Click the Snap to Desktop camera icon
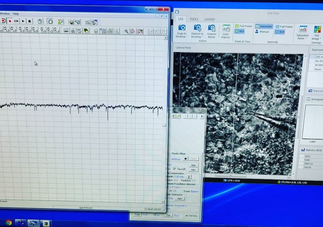Image resolution: width=323 pixels, height=227 pixels. 182,28
